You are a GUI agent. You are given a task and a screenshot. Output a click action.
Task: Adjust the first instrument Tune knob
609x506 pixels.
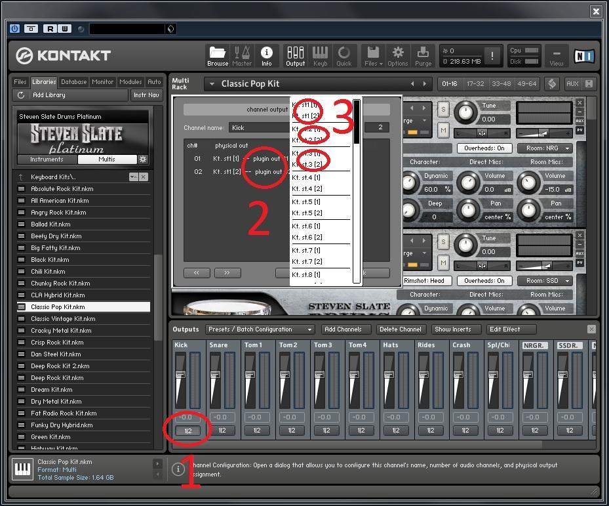[x=465, y=112]
